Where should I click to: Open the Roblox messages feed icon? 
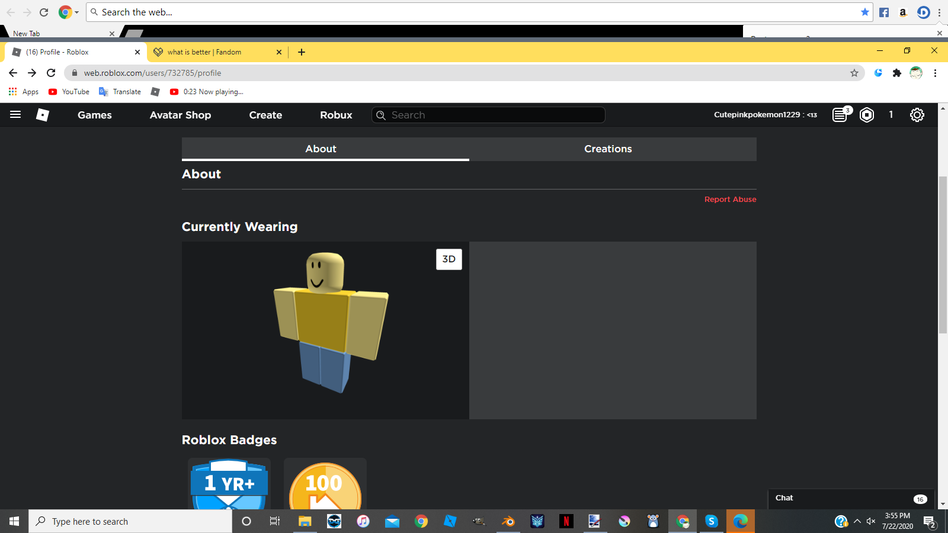[840, 114]
